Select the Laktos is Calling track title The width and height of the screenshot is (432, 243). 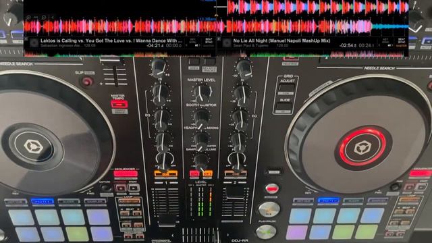point(111,40)
